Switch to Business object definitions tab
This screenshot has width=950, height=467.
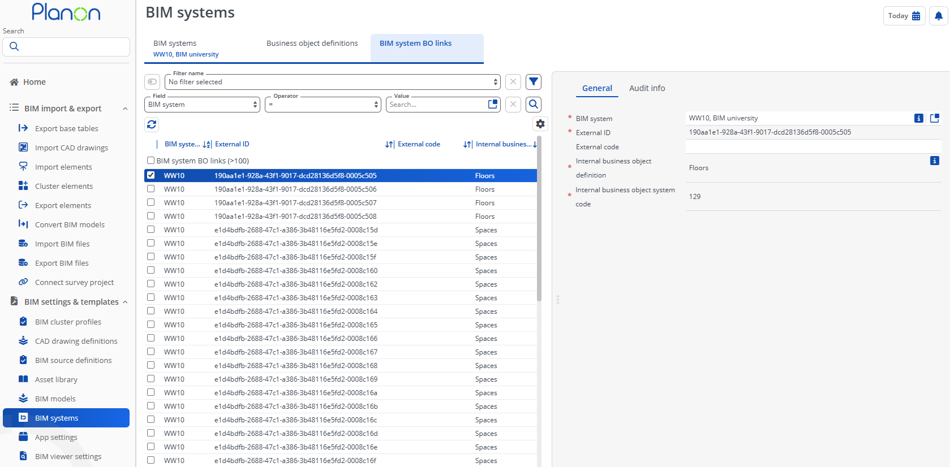coord(312,44)
